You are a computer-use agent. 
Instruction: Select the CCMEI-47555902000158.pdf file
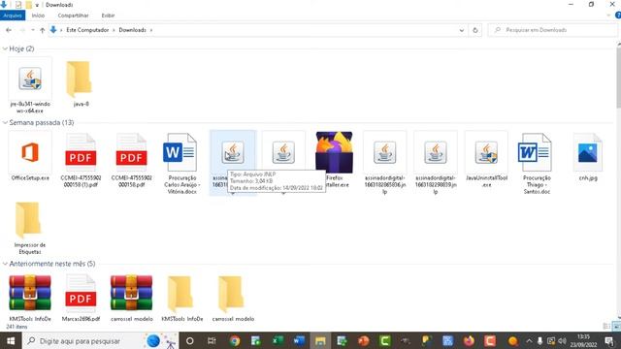[132, 160]
